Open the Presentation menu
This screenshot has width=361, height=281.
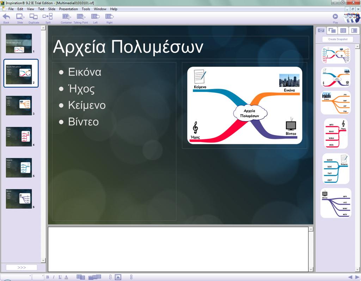[x=68, y=9]
